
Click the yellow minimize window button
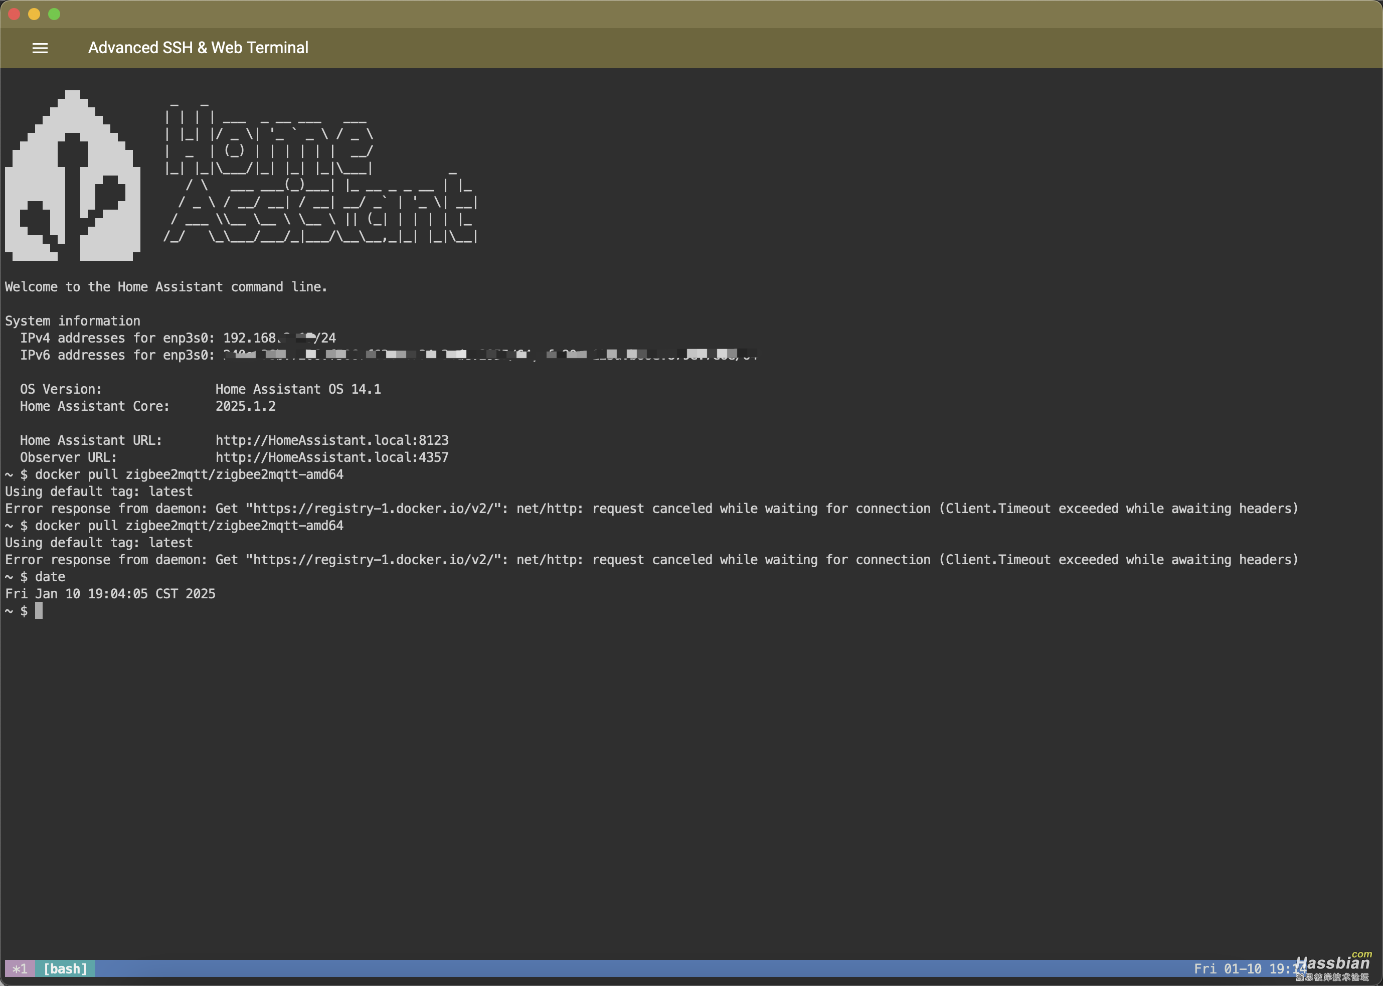[34, 14]
